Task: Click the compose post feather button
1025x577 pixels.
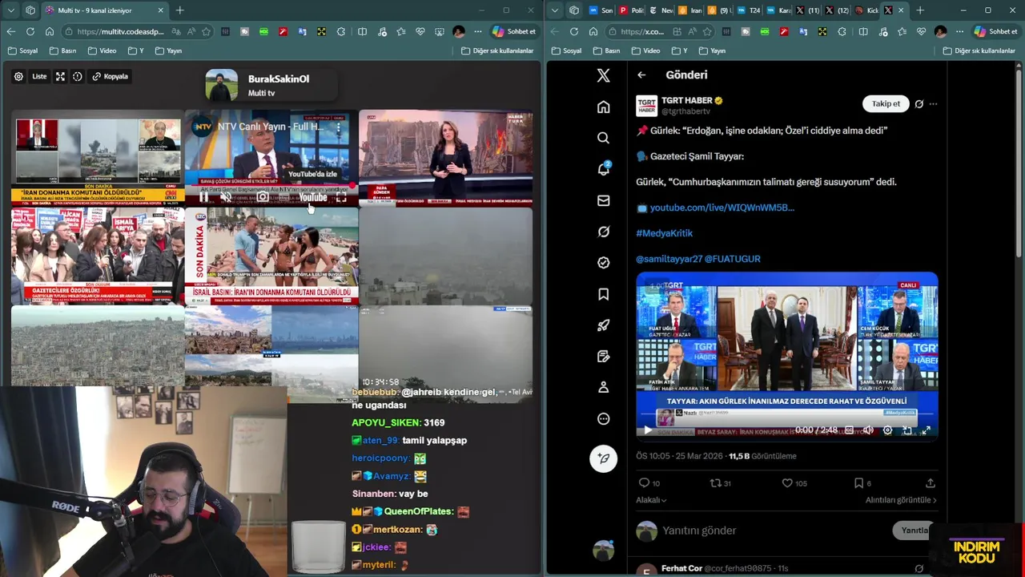Action: coord(604,458)
